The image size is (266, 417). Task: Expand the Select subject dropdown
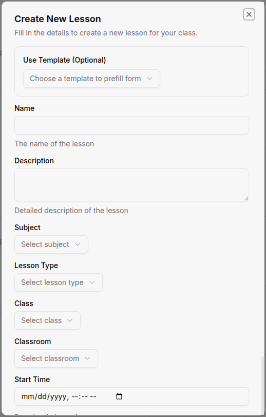click(x=51, y=244)
